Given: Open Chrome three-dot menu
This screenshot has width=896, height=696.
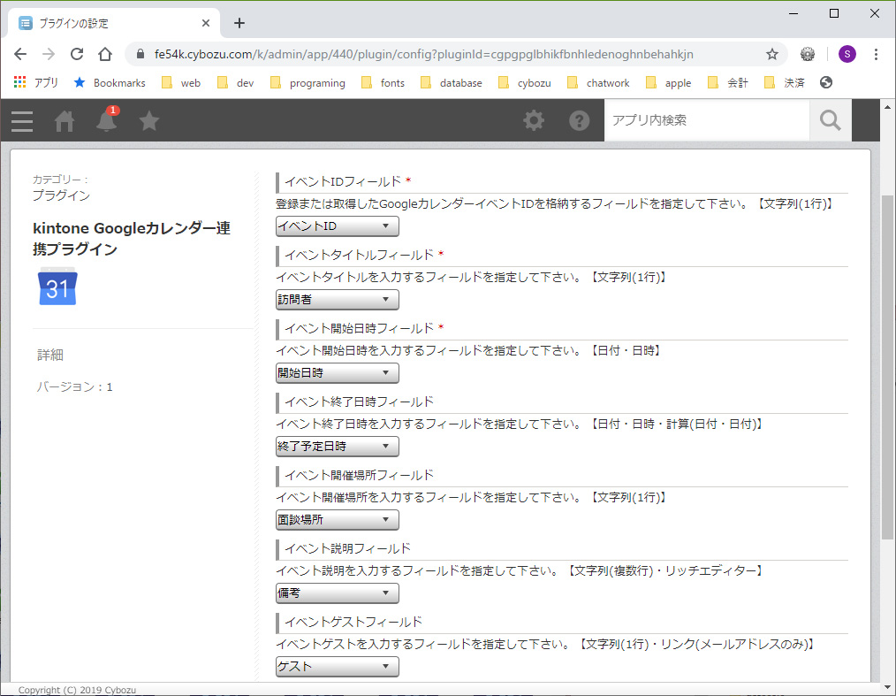Looking at the screenshot, I should click(876, 54).
